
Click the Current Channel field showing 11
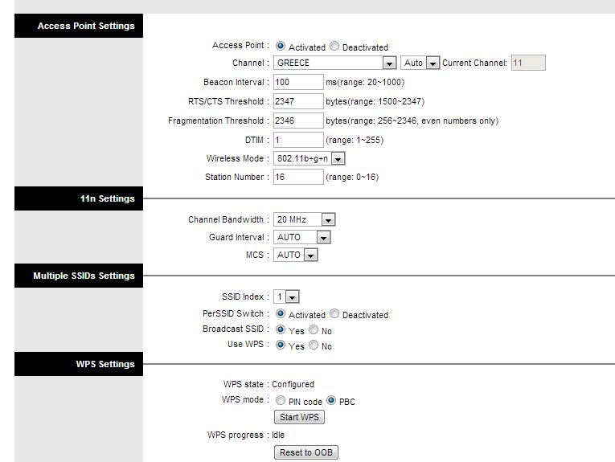pyautogui.click(x=528, y=63)
